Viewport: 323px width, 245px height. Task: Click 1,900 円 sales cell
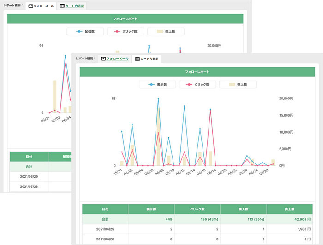[304, 229]
